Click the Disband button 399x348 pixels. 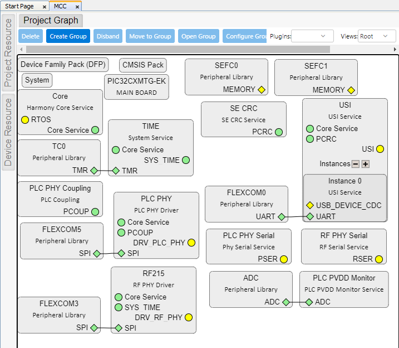pyautogui.click(x=108, y=36)
